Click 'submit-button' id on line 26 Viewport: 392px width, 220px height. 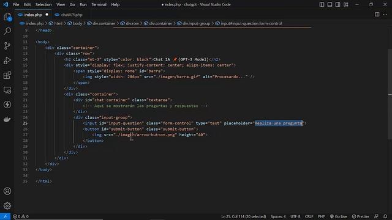pos(127,129)
